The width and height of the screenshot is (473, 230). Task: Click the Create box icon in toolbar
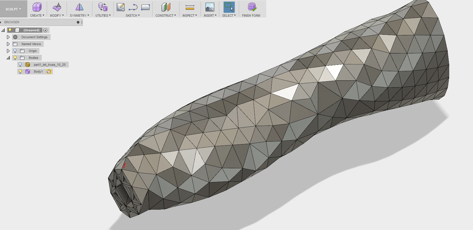pyautogui.click(x=37, y=7)
